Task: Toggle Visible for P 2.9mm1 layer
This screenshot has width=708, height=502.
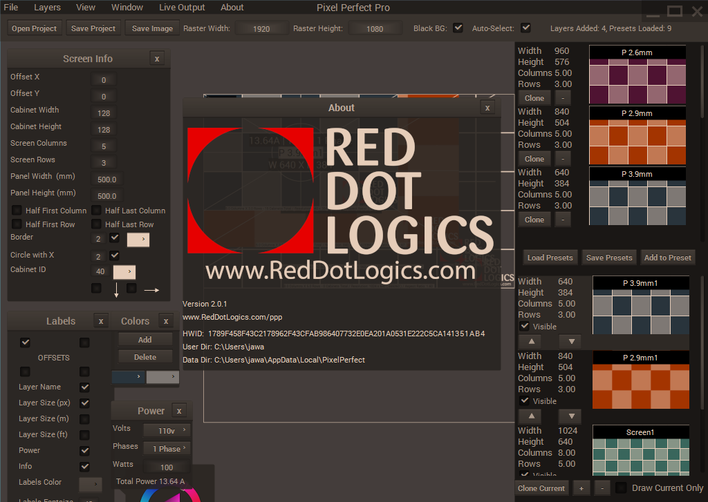Action: tap(524, 400)
